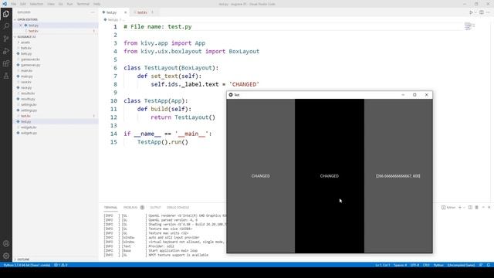Open the Python terminal profile selector
The image size is (494, 278).
(x=448, y=208)
